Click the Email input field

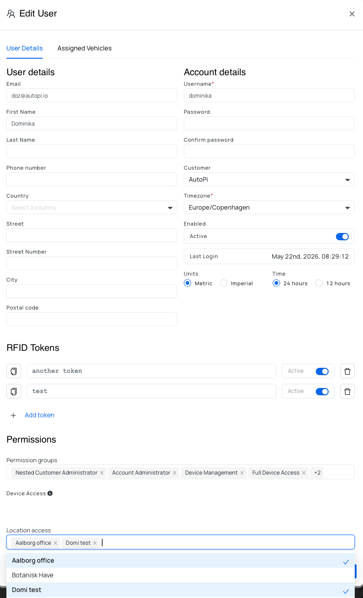[92, 96]
